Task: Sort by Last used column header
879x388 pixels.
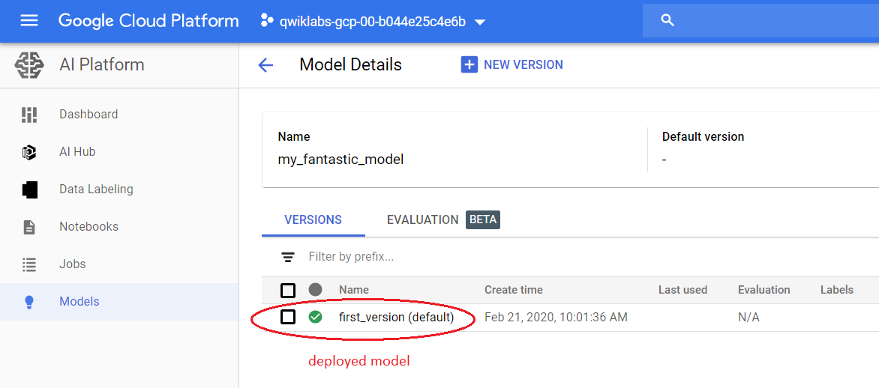Action: pyautogui.click(x=682, y=290)
